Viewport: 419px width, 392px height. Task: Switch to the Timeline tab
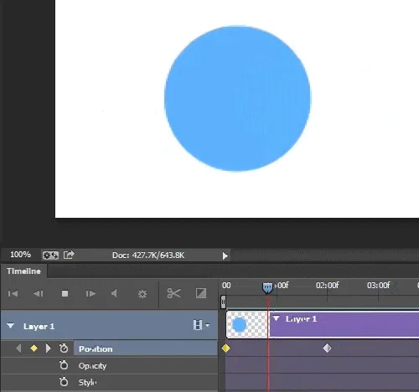(x=23, y=271)
